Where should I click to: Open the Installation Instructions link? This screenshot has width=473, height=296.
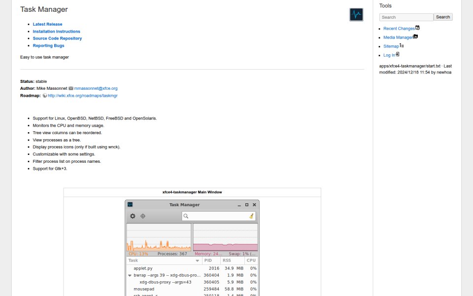click(56, 32)
